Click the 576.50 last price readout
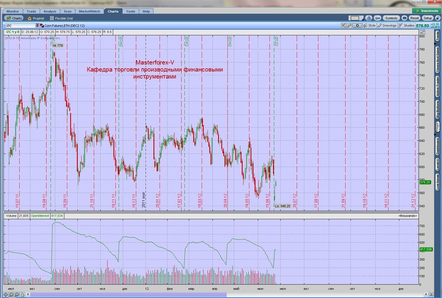This screenshot has height=298, width=442. (422, 25)
